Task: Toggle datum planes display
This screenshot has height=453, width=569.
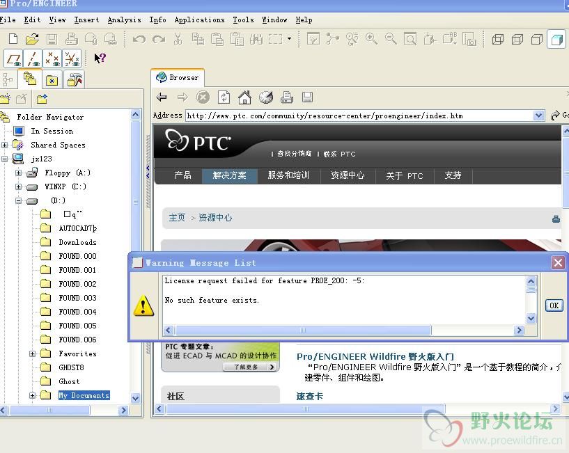Action: (x=14, y=58)
